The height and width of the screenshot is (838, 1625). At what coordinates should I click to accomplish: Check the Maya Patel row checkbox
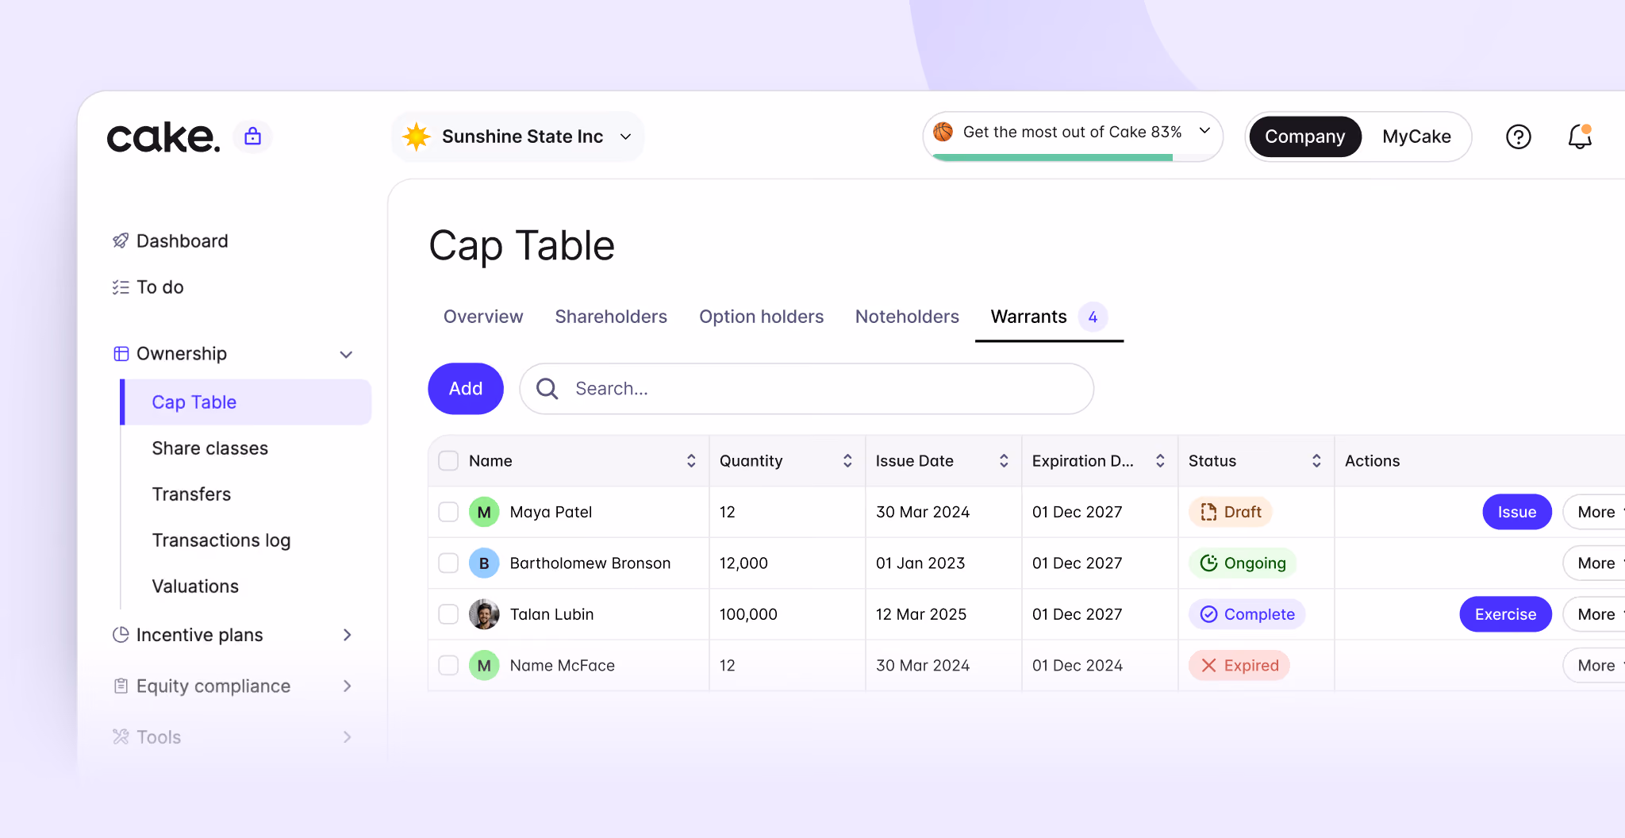(448, 512)
